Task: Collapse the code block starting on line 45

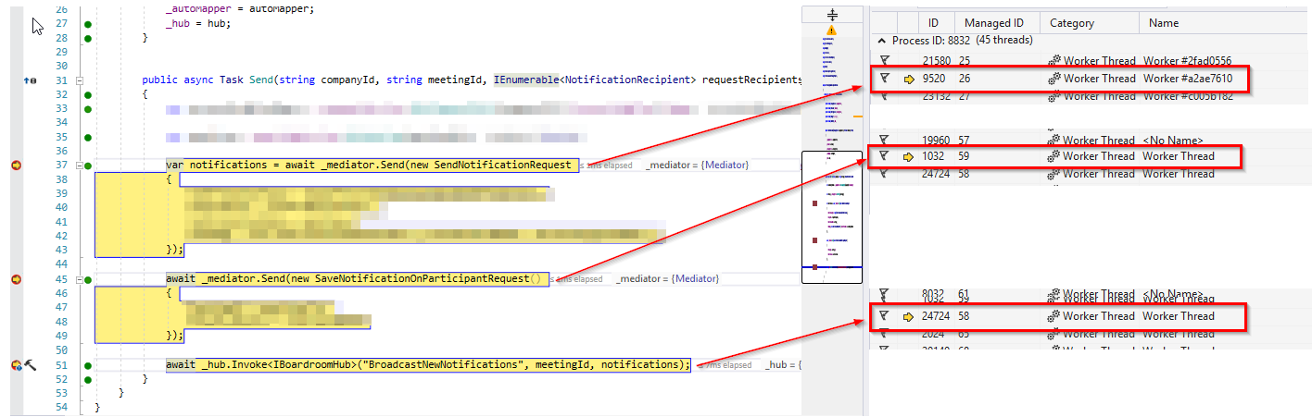Action: point(81,279)
